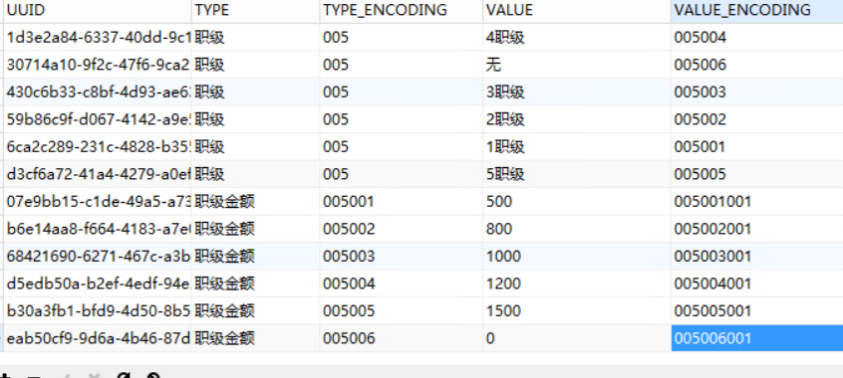Select UUID cell starting with 430c6b33
Screen dimensions: 843x378
[x=98, y=92]
